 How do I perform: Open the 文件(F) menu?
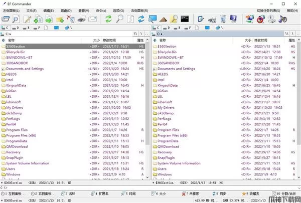tap(31, 10)
